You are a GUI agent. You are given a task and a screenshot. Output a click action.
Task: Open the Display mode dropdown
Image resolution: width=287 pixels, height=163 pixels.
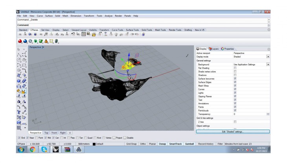(x=268, y=57)
